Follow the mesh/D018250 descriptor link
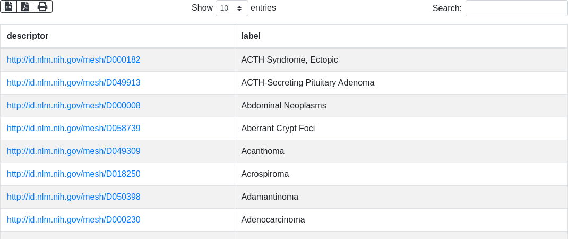 [x=74, y=174]
